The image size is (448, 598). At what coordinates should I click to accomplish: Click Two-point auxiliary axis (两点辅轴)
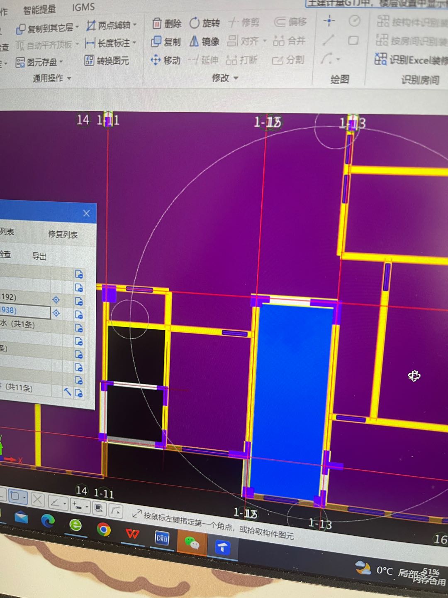(108, 26)
